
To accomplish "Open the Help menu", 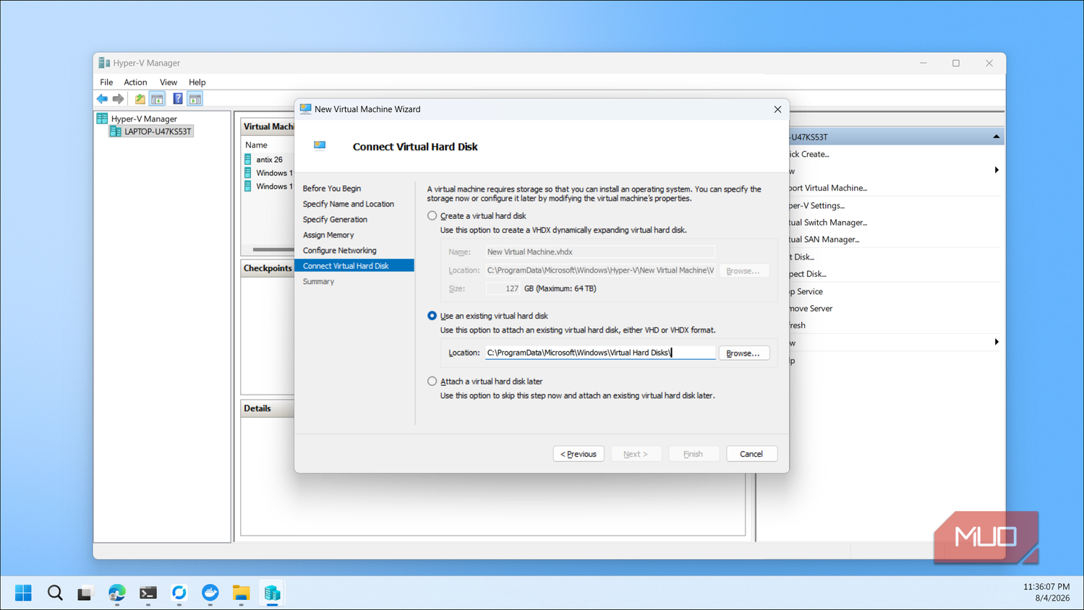I will point(197,82).
